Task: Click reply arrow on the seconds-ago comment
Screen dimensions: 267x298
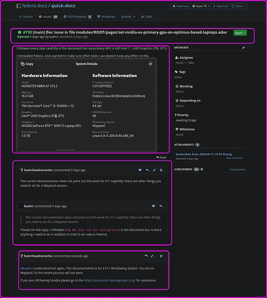Action: (146, 256)
